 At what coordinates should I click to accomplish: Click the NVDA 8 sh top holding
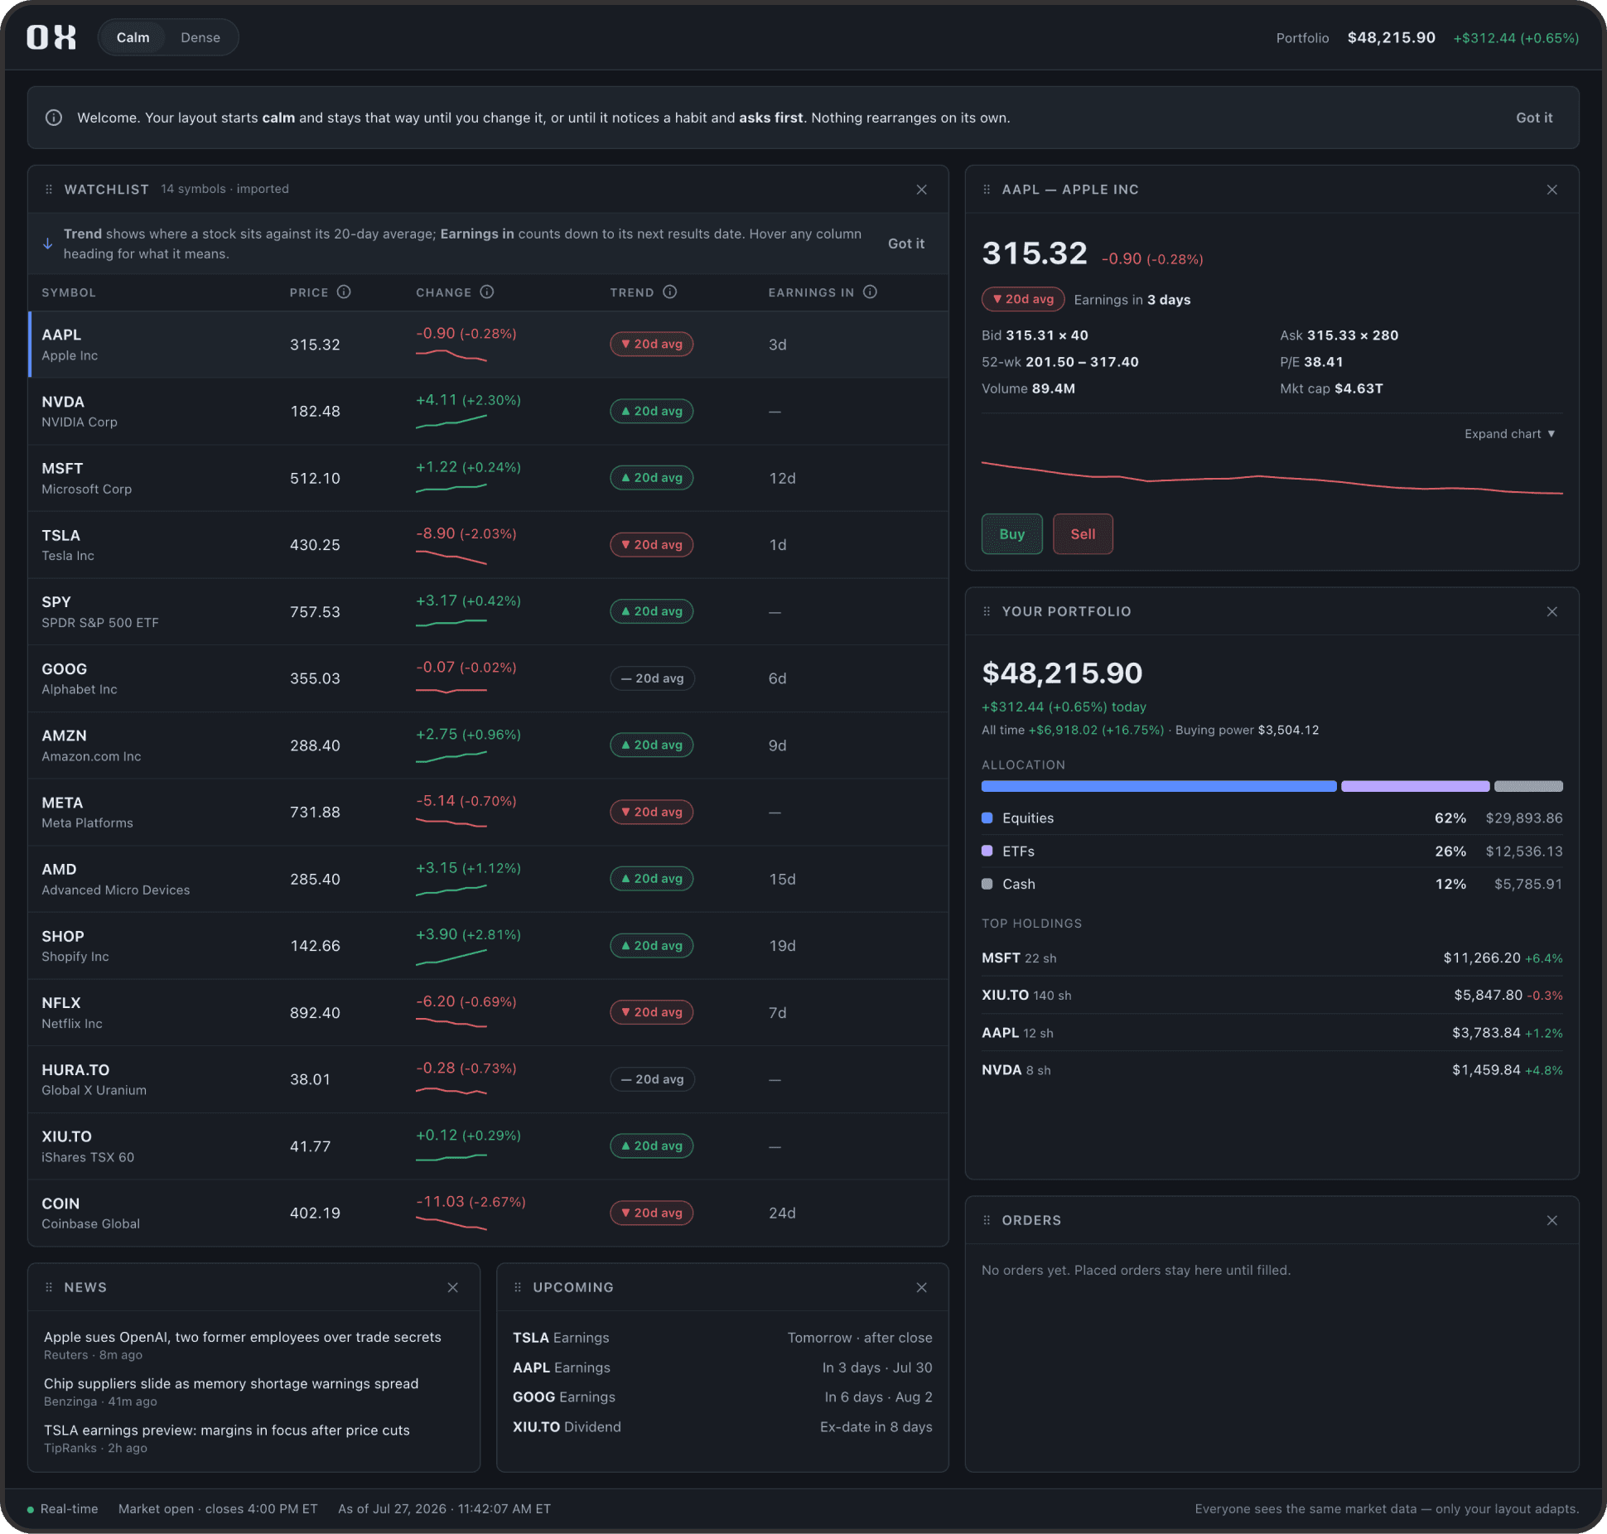point(1272,1070)
